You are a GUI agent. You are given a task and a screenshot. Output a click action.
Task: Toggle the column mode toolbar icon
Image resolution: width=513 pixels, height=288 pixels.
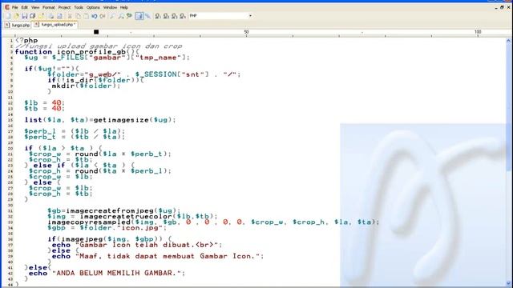(x=147, y=16)
